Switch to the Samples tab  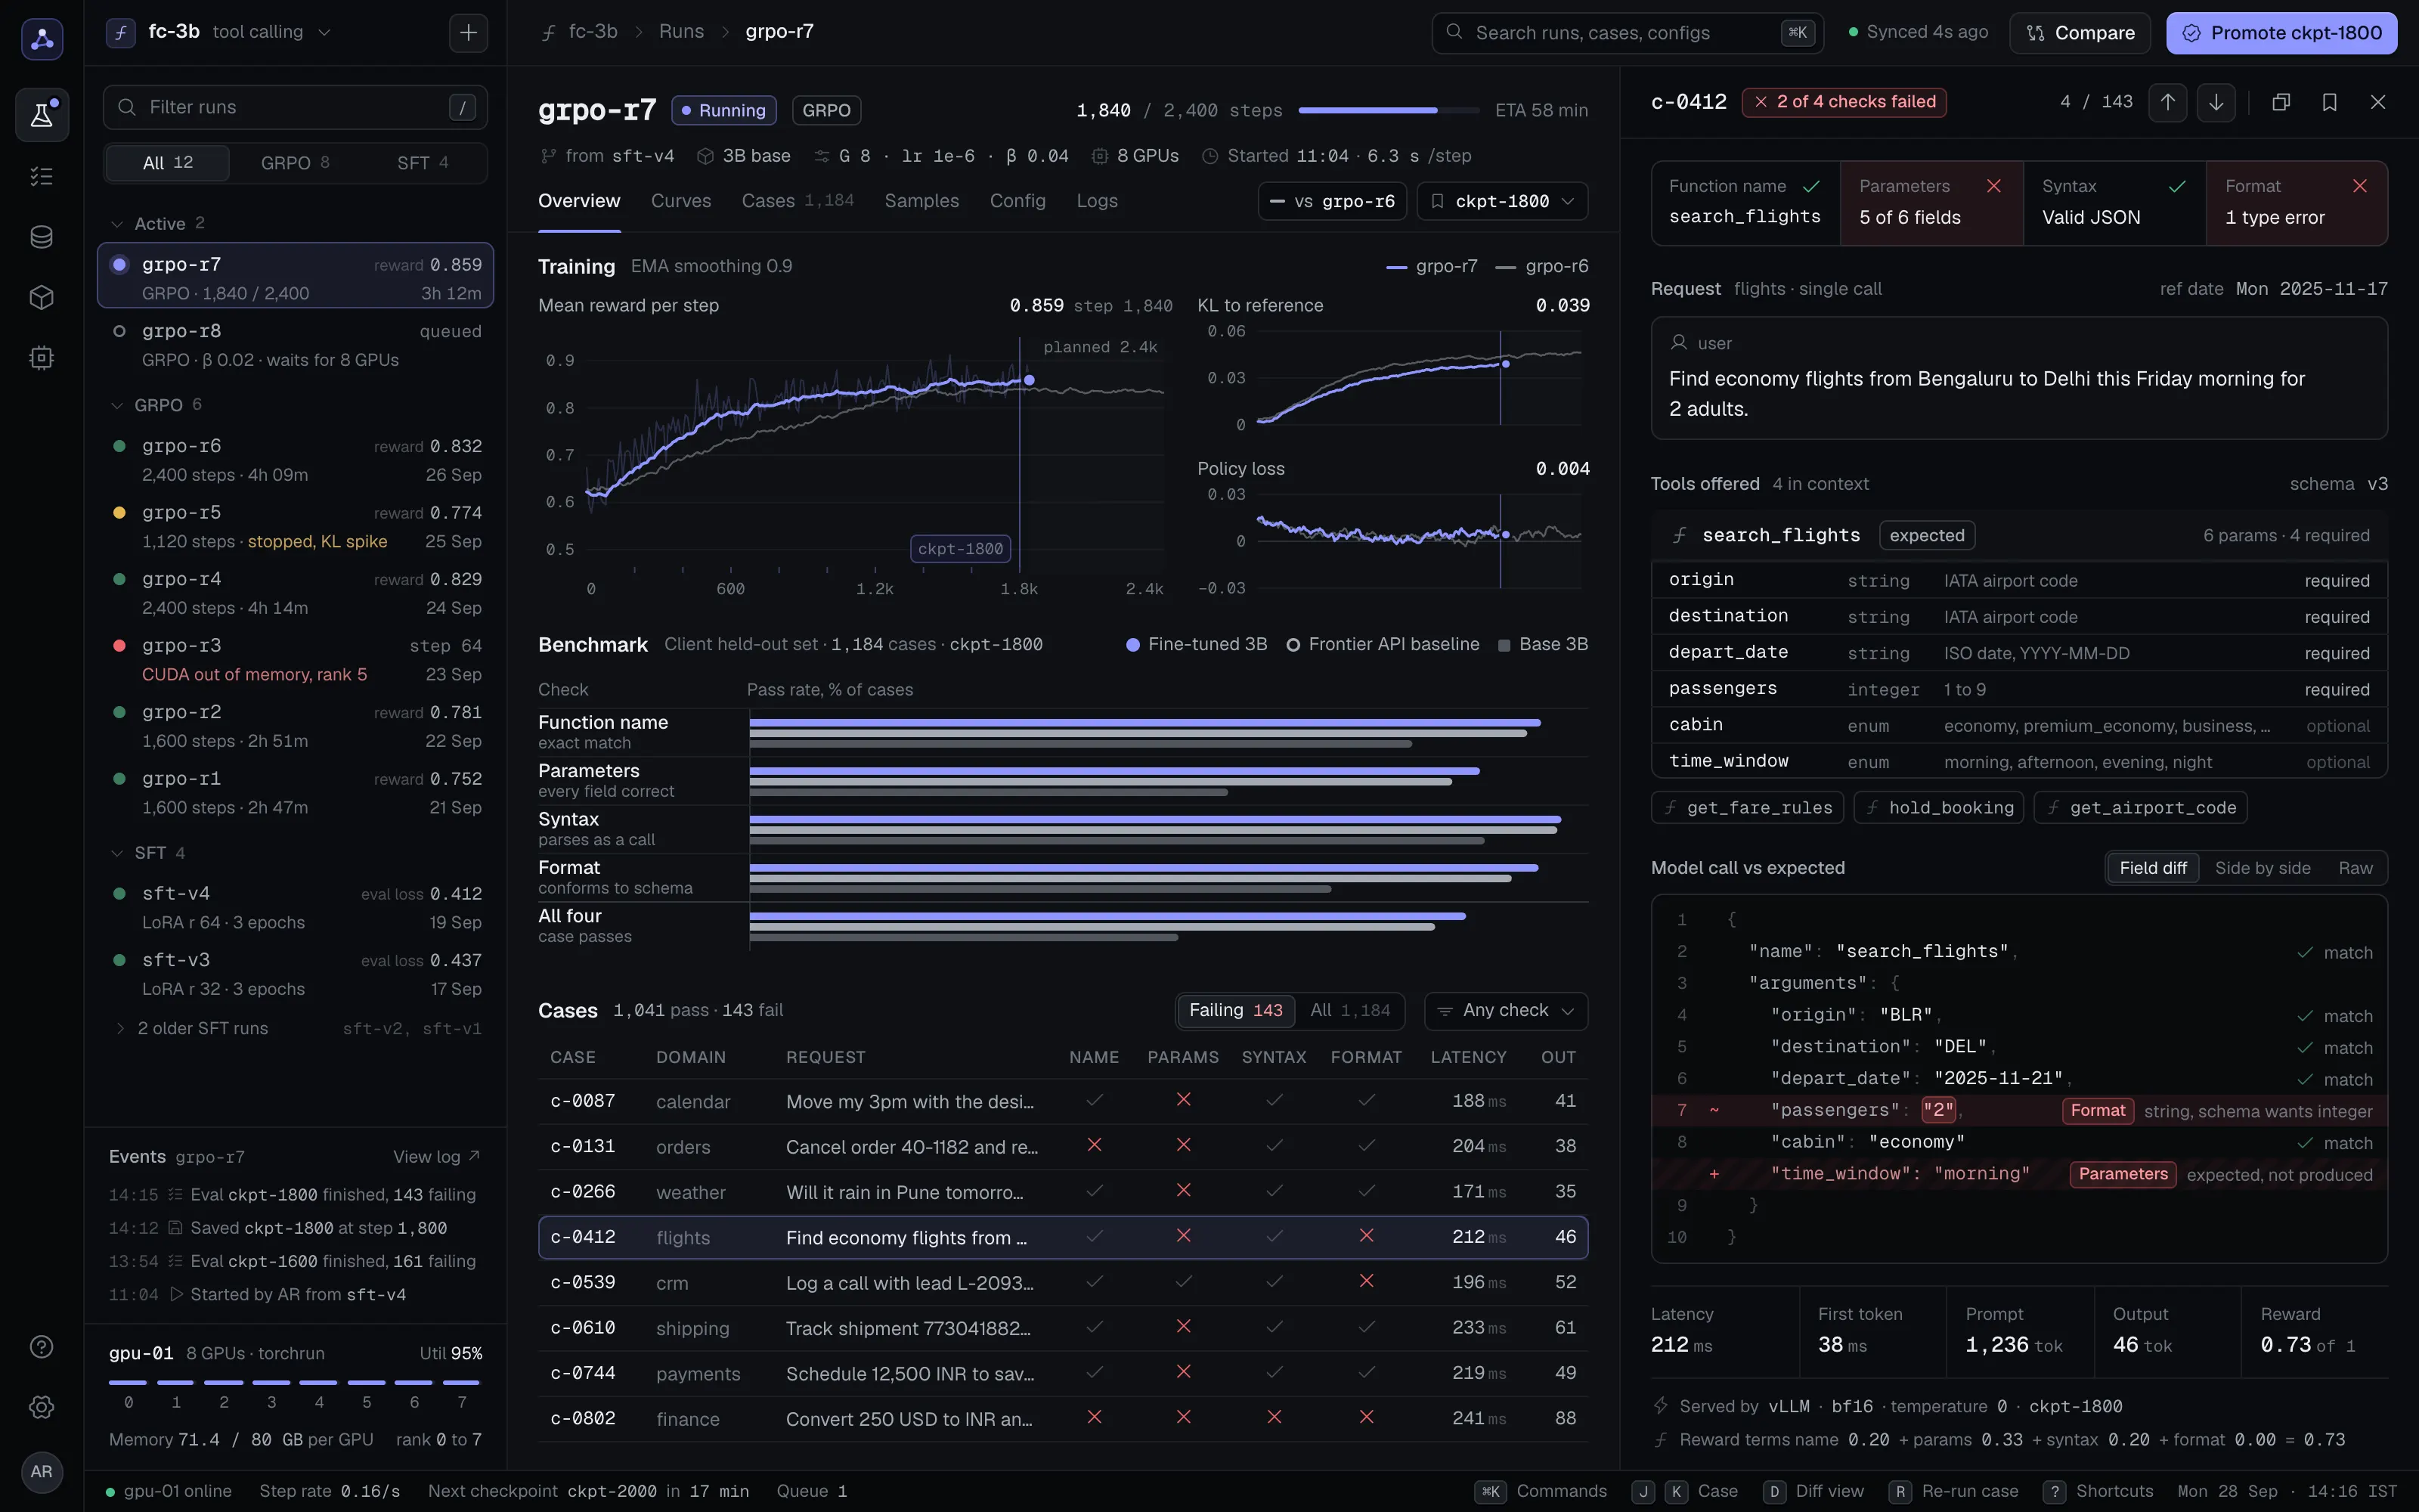921,201
